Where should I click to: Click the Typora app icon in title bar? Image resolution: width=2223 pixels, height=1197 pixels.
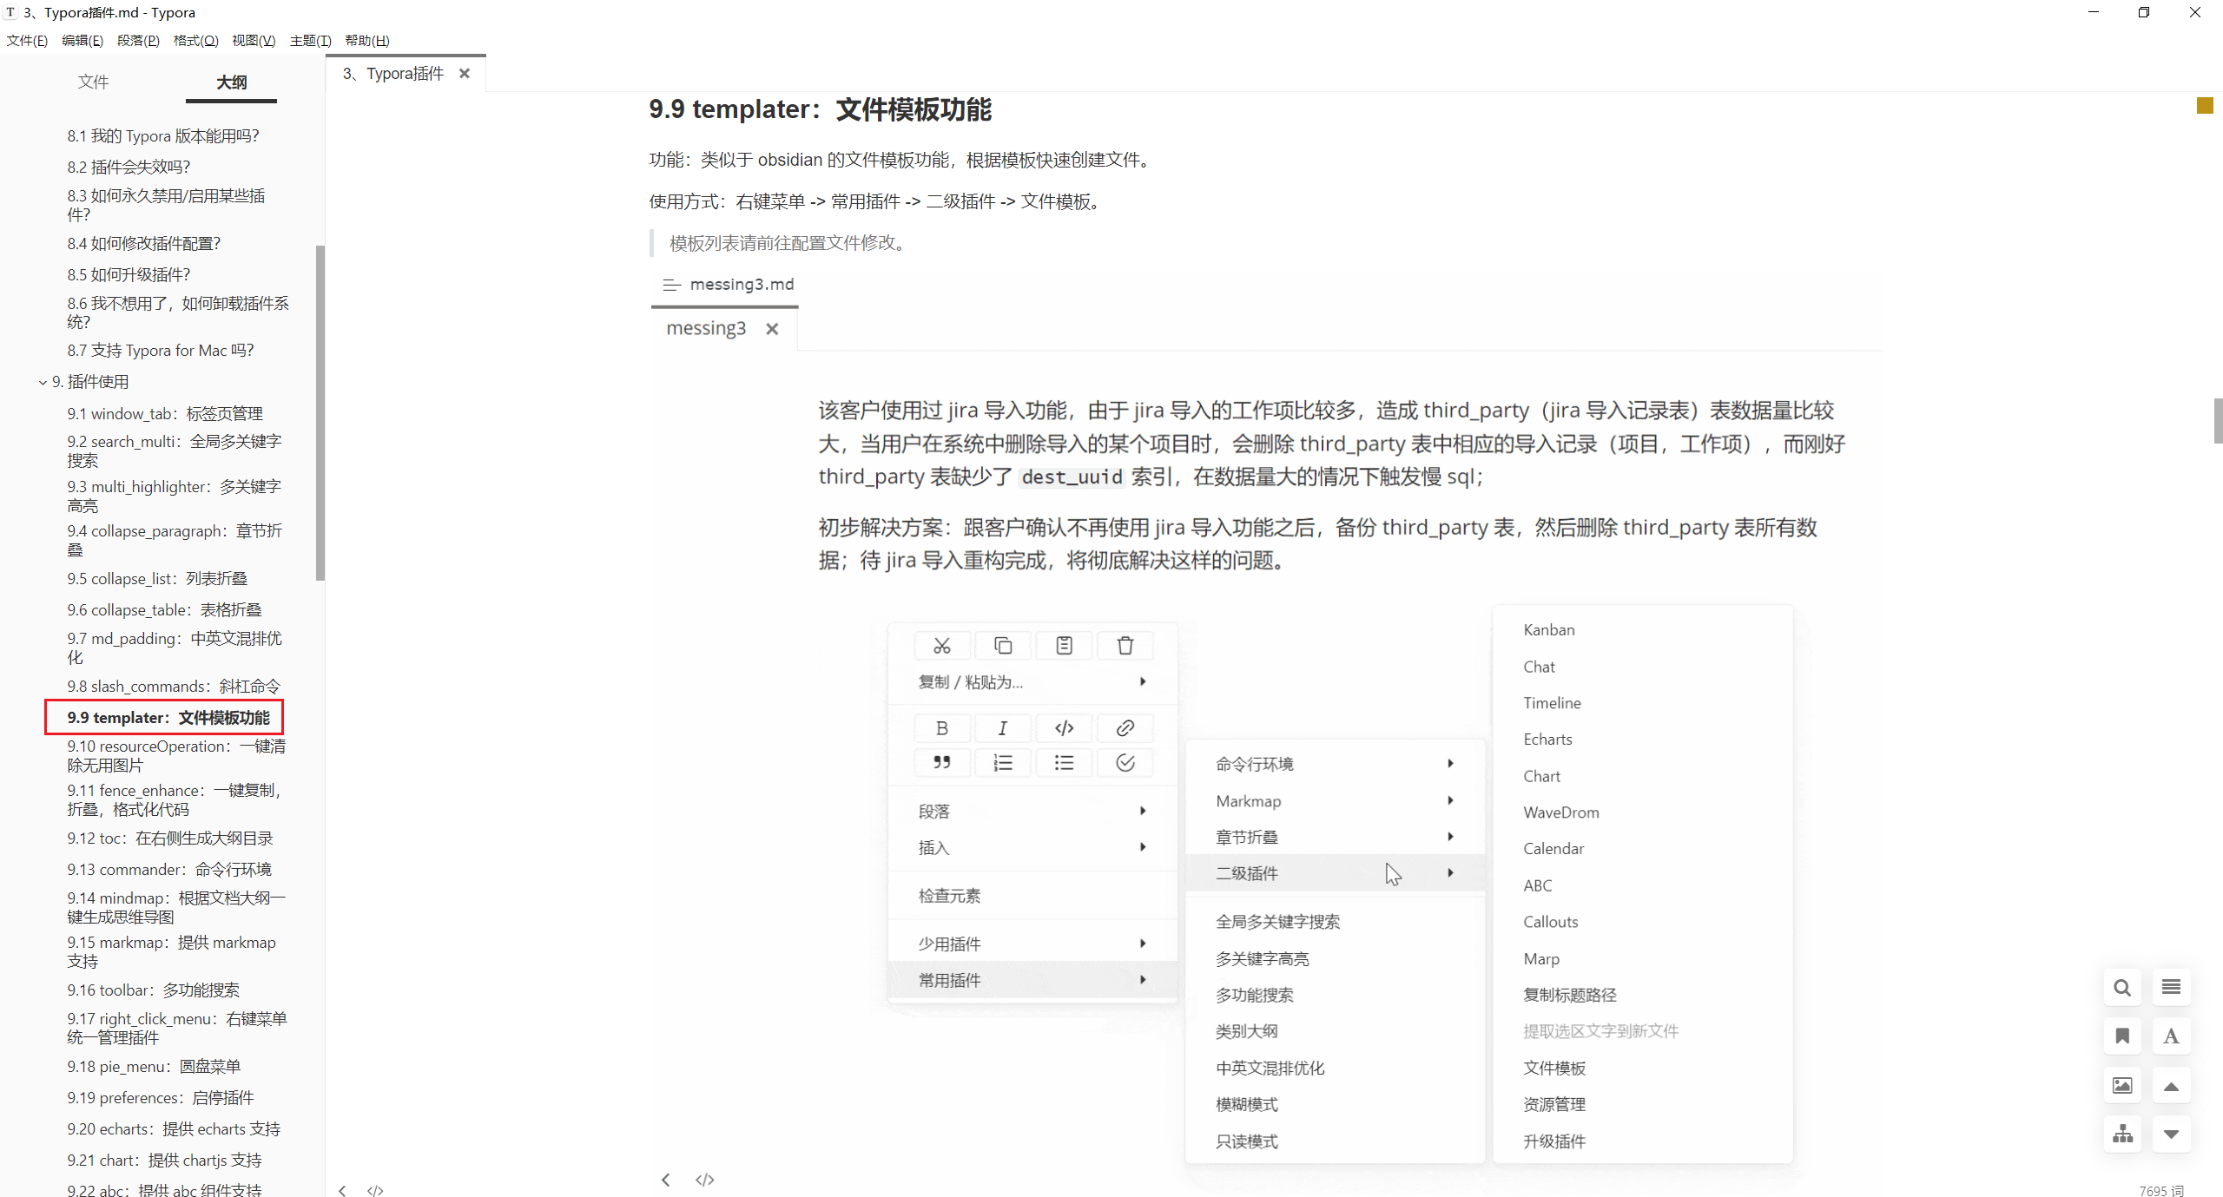click(11, 12)
